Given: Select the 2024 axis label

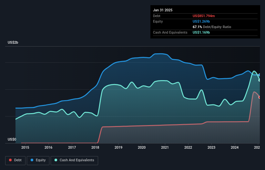Looking at the screenshot, I should pos(235,147).
